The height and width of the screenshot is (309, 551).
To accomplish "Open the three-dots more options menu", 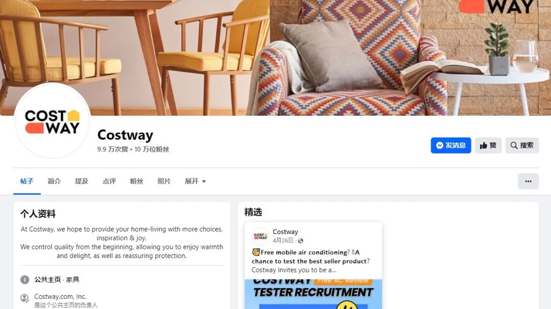I will [x=528, y=181].
